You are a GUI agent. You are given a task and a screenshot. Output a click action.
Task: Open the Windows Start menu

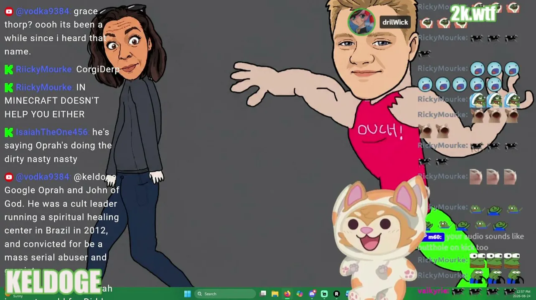pyautogui.click(x=187, y=294)
